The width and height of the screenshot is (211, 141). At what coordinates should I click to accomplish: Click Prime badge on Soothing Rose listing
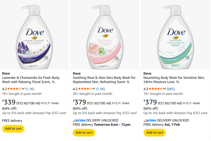coord(79,120)
